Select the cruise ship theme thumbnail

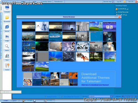[55, 37]
